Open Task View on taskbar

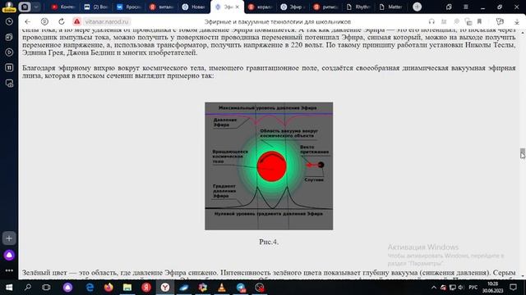pyautogui.click(x=46, y=288)
